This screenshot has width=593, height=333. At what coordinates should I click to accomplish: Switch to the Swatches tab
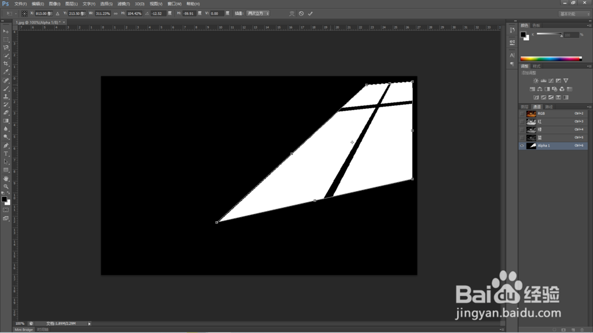click(x=536, y=25)
